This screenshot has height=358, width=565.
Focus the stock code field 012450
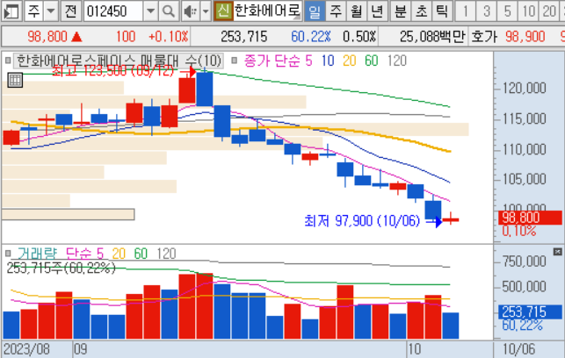(113, 11)
